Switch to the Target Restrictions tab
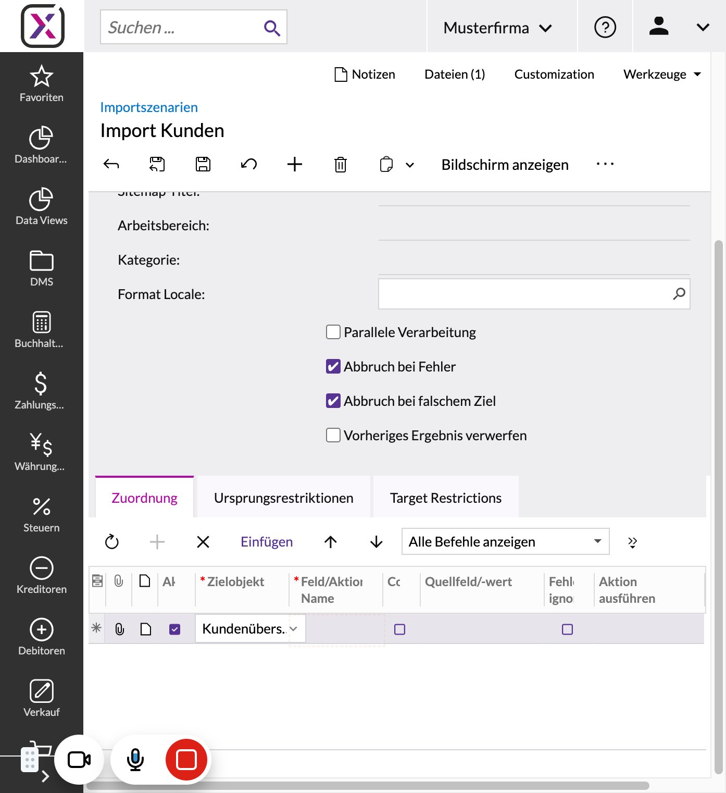726x793 pixels. pyautogui.click(x=446, y=498)
